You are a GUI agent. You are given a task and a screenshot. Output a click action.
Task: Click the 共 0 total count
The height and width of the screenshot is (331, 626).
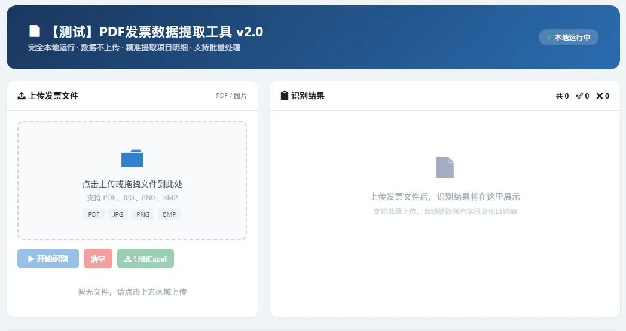tap(562, 96)
